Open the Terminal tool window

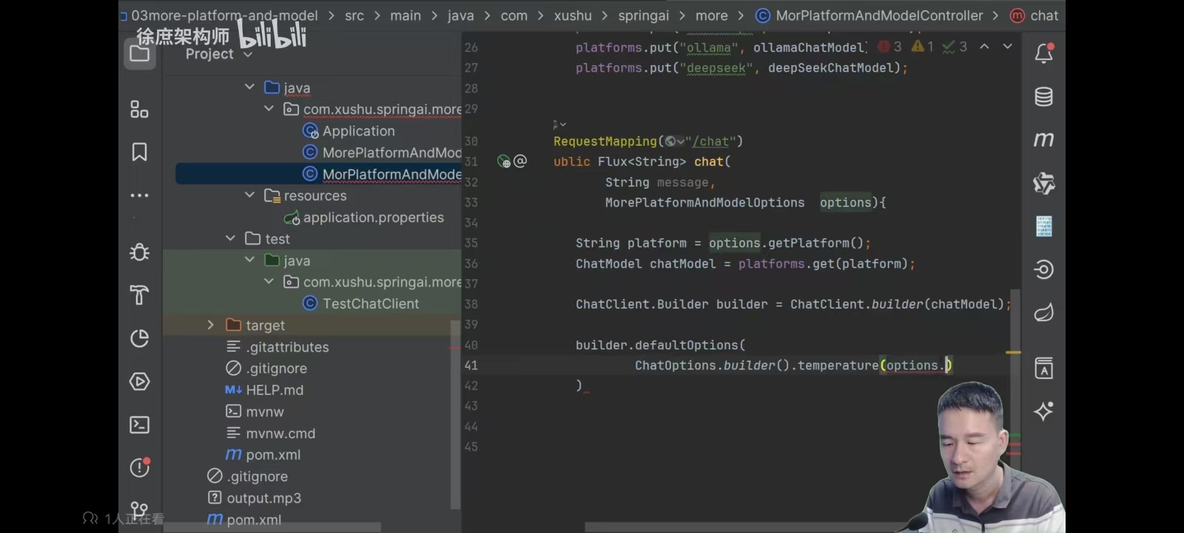139,425
